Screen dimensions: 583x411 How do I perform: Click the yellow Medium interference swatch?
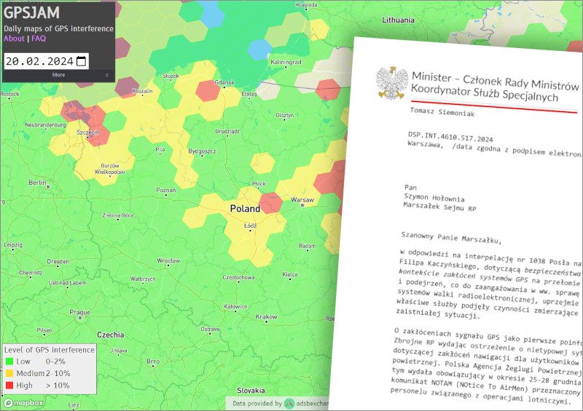click(9, 373)
